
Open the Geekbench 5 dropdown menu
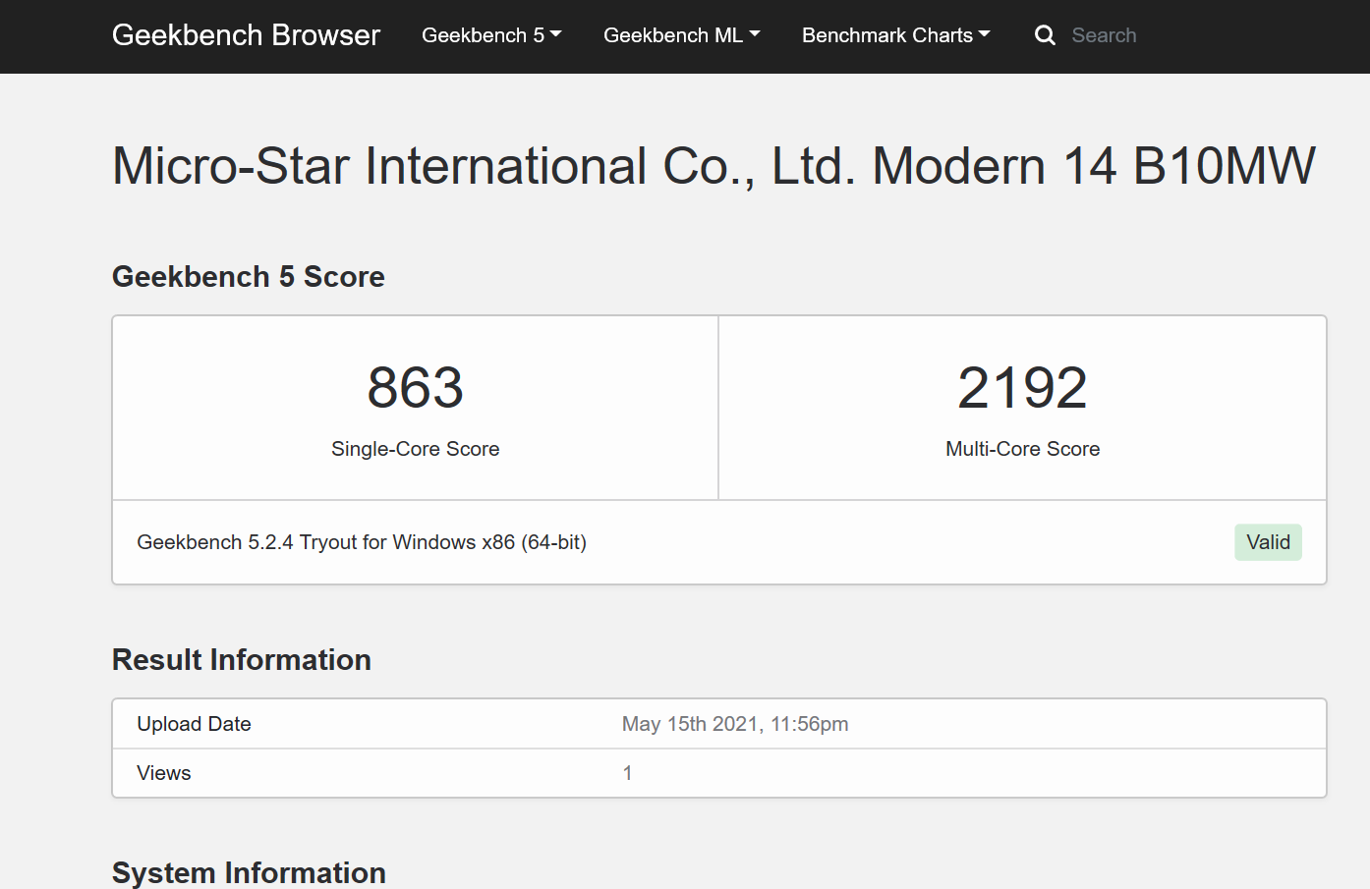point(491,35)
